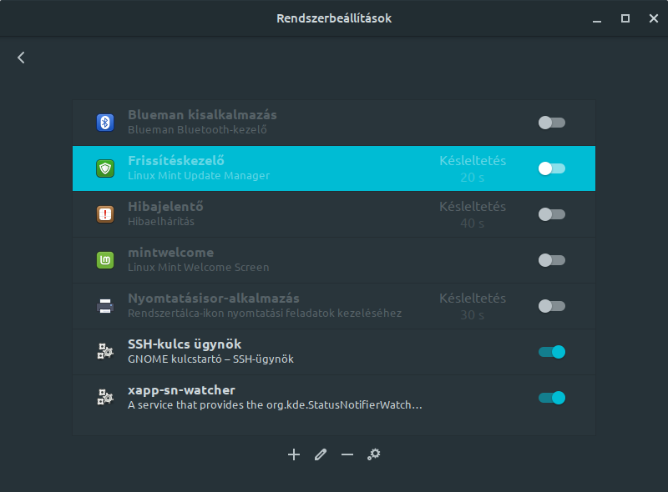Image resolution: width=668 pixels, height=492 pixels.
Task: Select the Hibajelentő row title
Action: (x=165, y=207)
